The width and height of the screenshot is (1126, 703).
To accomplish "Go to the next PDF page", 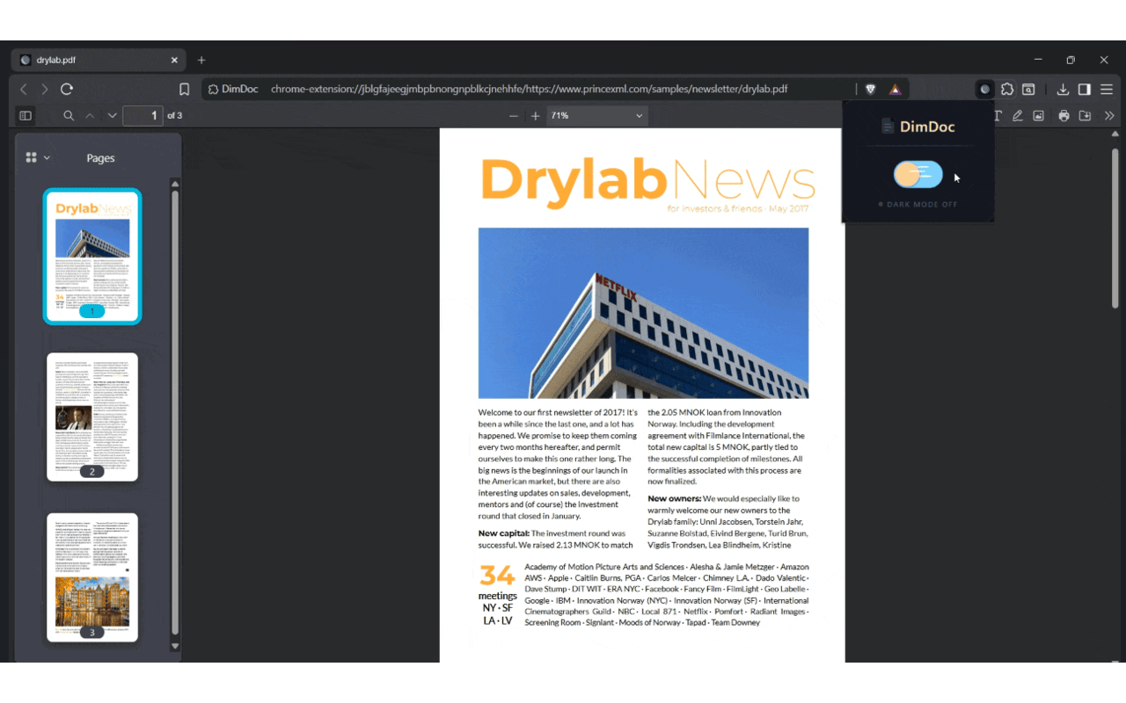I will coord(112,116).
